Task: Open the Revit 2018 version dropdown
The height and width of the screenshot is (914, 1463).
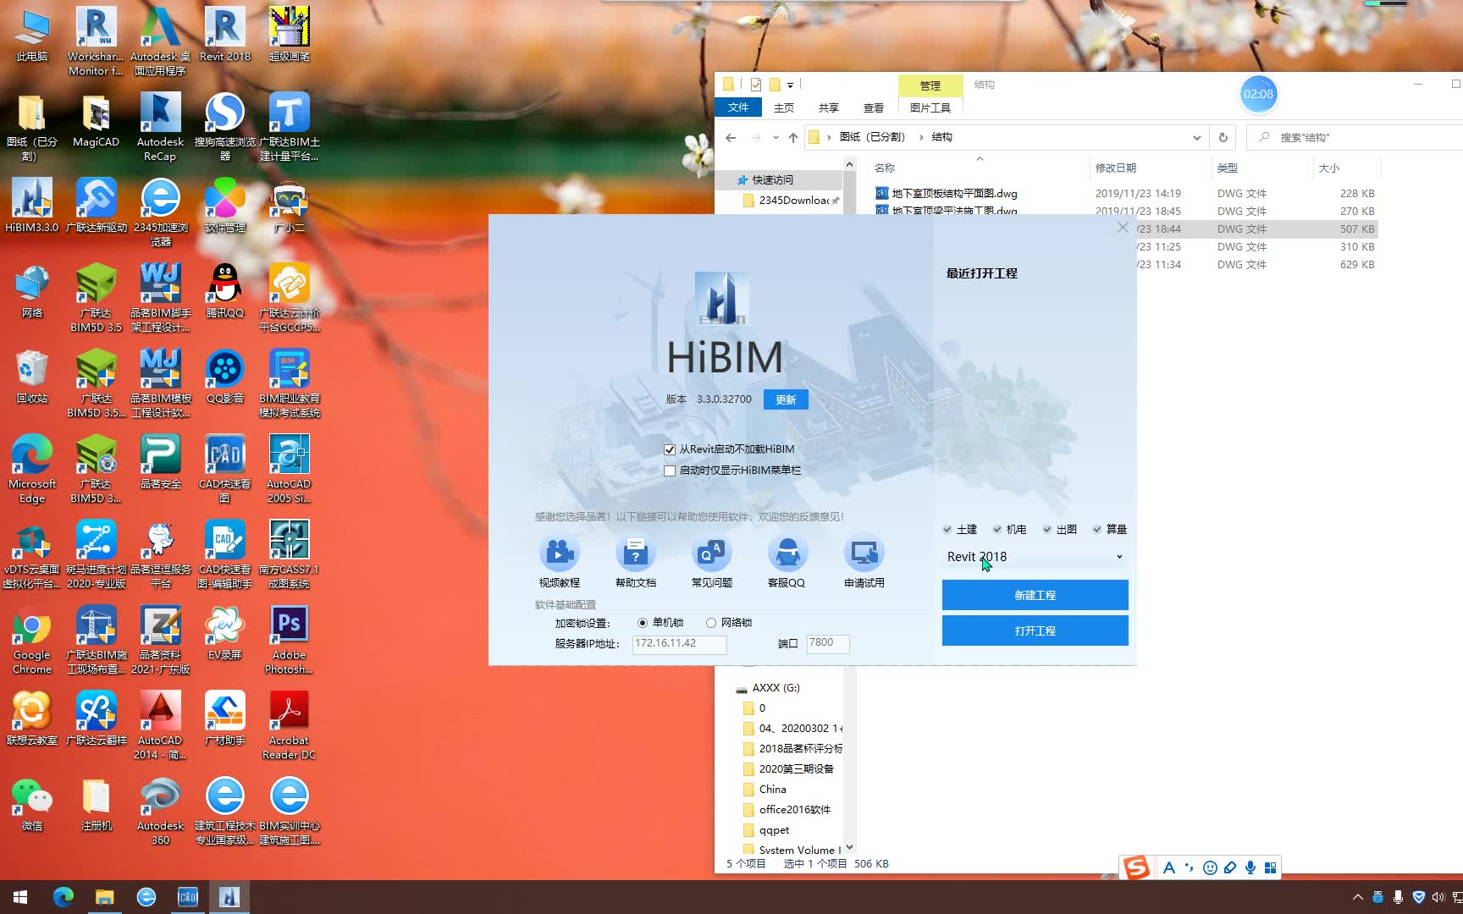Action: point(1035,557)
